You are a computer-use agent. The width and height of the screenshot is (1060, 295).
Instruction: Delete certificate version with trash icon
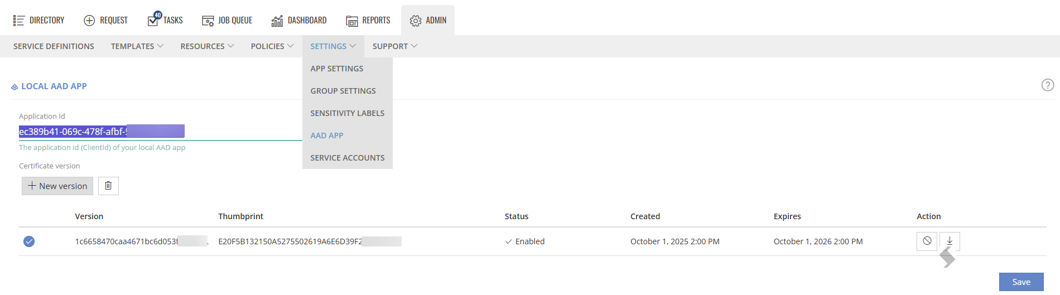pyautogui.click(x=108, y=186)
